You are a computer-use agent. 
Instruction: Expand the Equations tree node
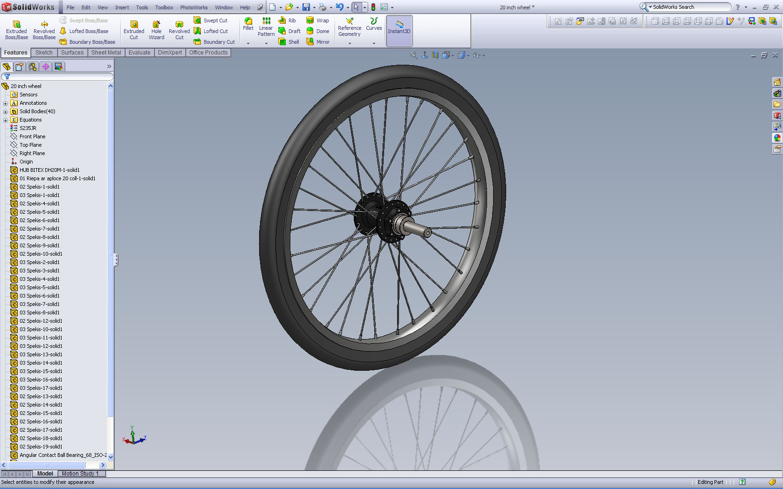coord(6,120)
